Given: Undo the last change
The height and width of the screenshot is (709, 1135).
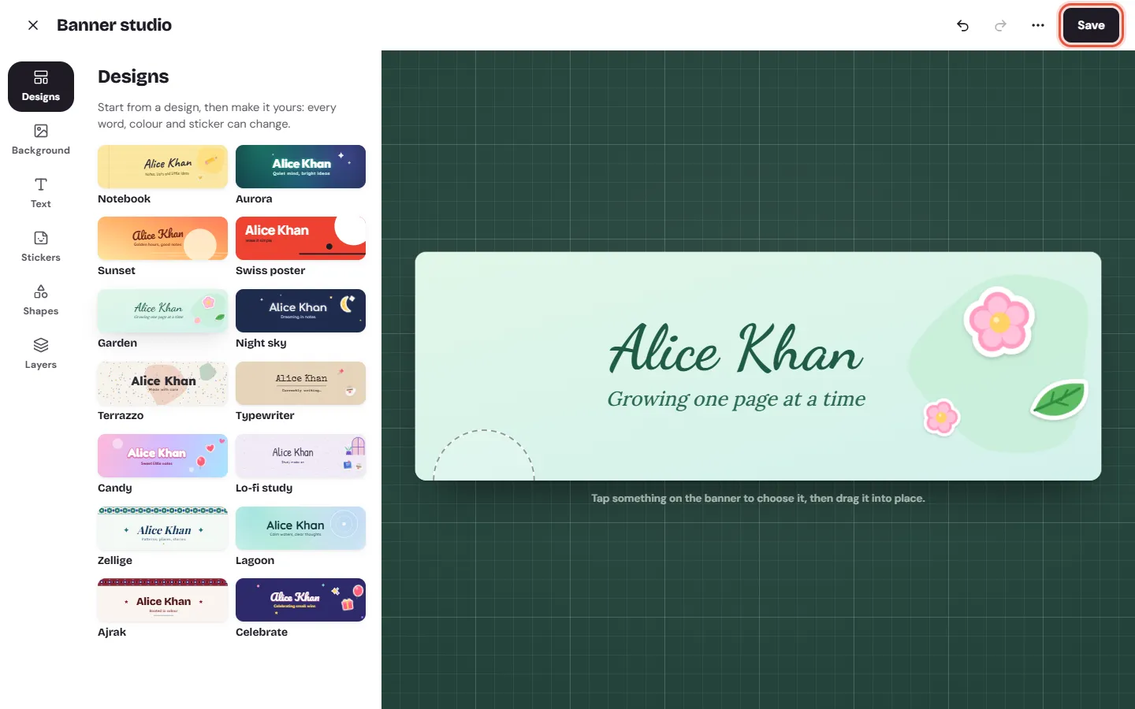Looking at the screenshot, I should coord(962,25).
